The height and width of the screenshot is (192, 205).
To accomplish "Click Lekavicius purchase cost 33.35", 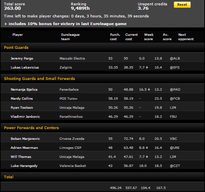I will 113,68.
